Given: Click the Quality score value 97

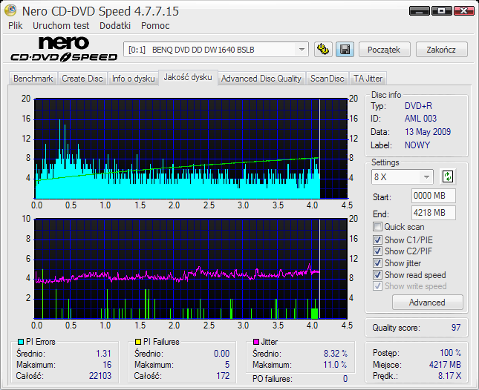Looking at the screenshot, I should [456, 328].
